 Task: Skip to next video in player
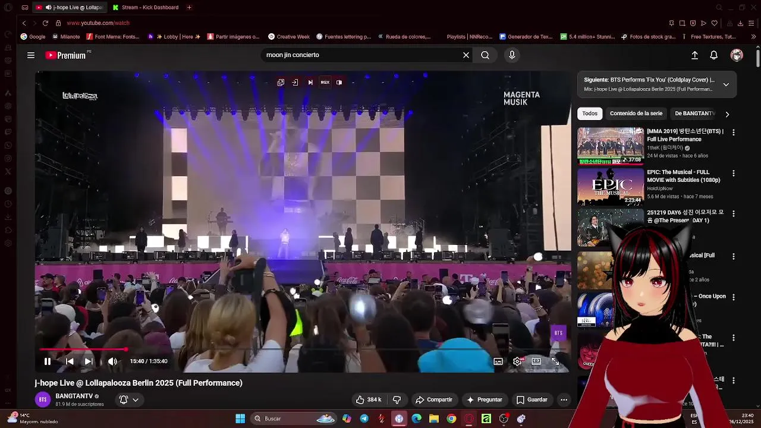[88, 361]
